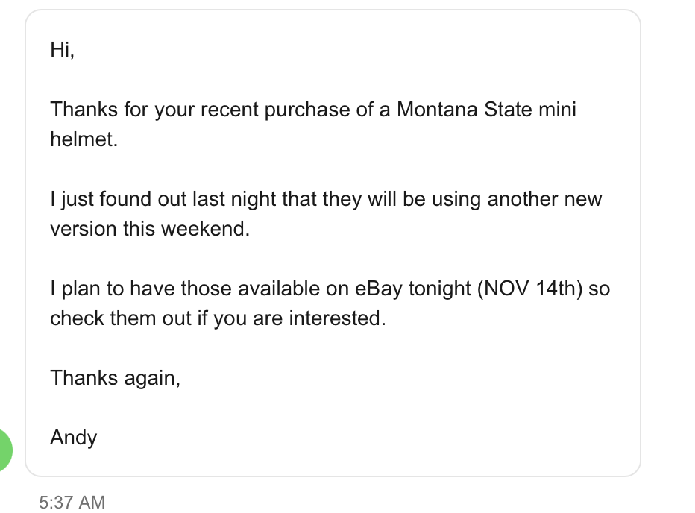Click "version this weekend." text line
The height and width of the screenshot is (513, 695).
click(x=149, y=229)
